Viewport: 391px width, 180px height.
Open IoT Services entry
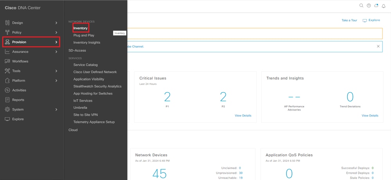click(83, 101)
